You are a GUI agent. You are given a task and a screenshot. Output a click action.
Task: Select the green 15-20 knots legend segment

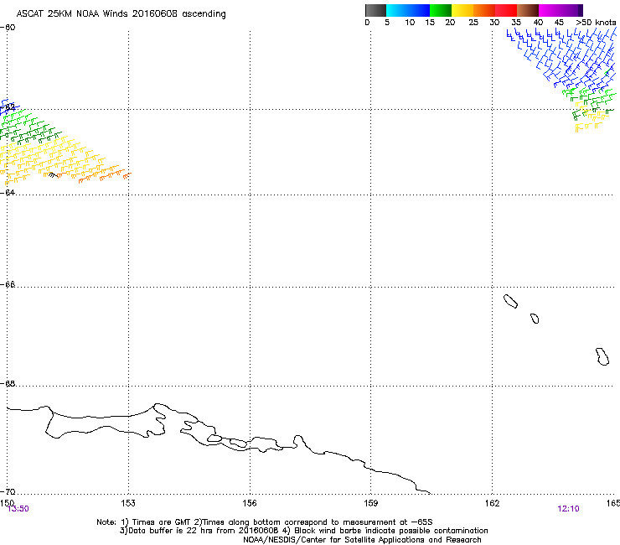[441, 10]
